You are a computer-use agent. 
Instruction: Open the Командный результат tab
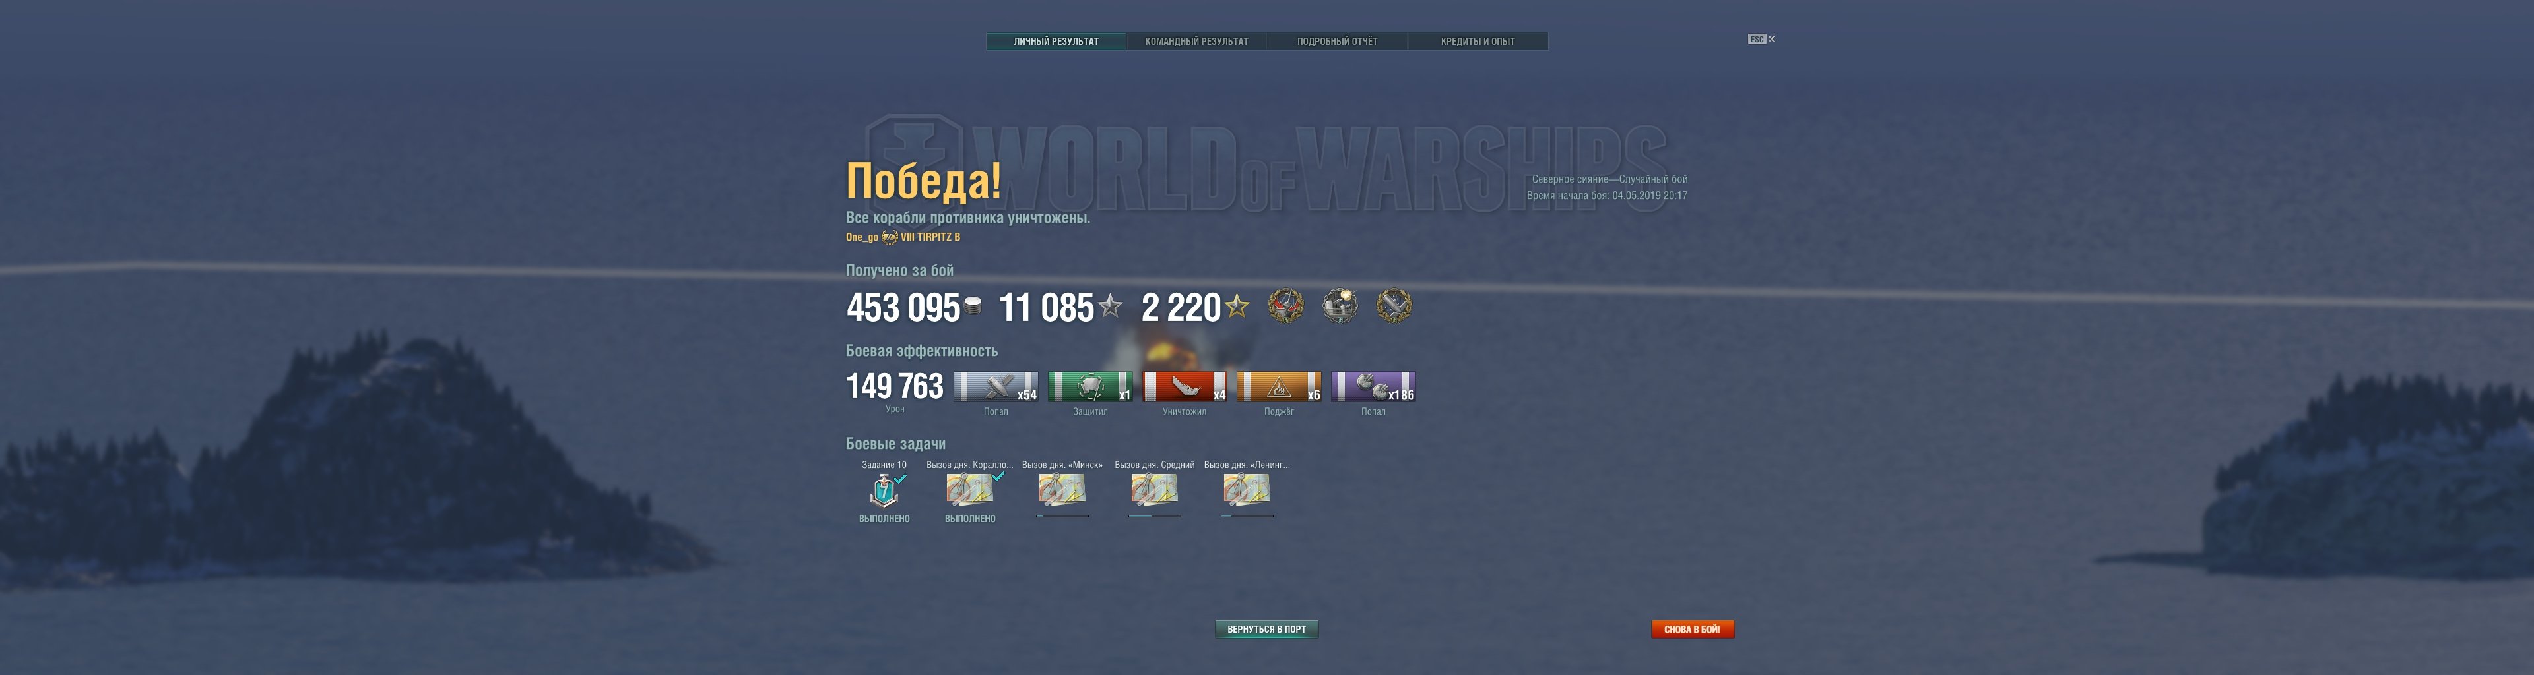coord(1196,42)
